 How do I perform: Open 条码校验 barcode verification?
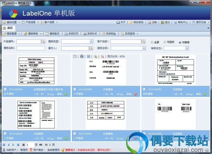[x=109, y=34]
